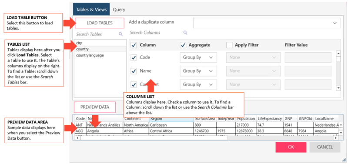The height and width of the screenshot is (164, 348).
Task: Switch to the Query tab
Action: click(x=119, y=10)
